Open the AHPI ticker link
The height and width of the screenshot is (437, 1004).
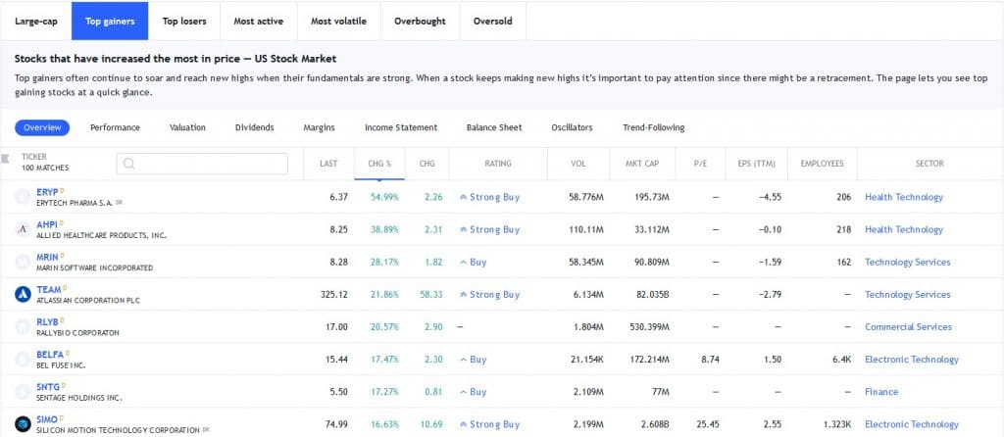point(47,224)
